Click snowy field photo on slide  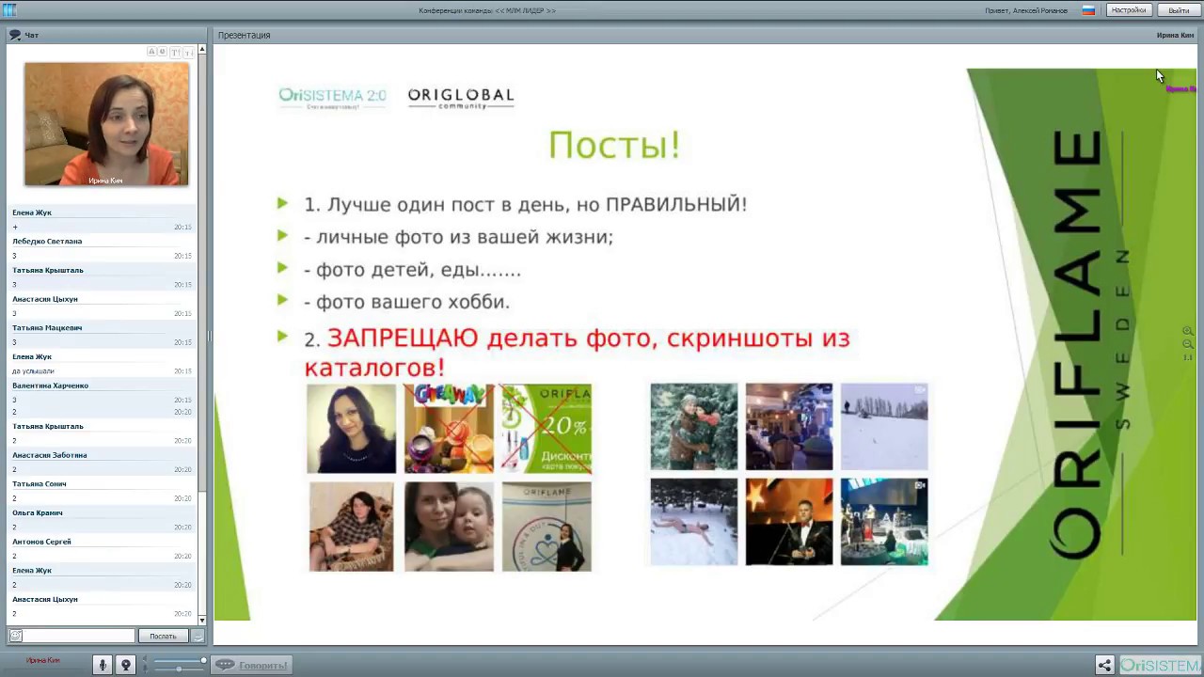(884, 426)
